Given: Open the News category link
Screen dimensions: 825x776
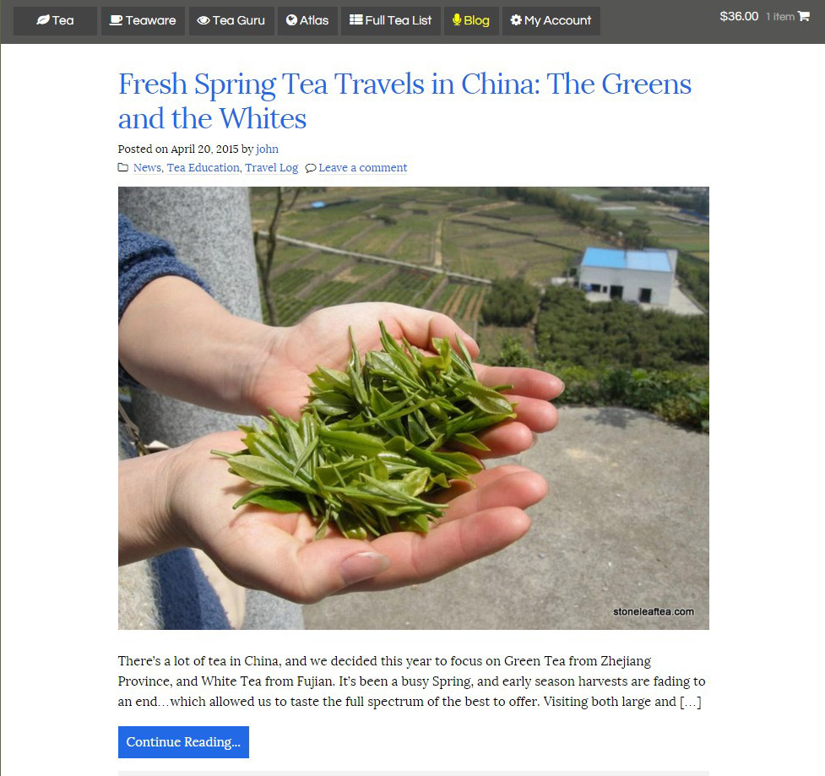Looking at the screenshot, I should [x=147, y=167].
